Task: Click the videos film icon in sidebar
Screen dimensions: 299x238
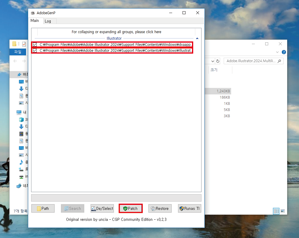Action: pyautogui.click(x=21, y=134)
